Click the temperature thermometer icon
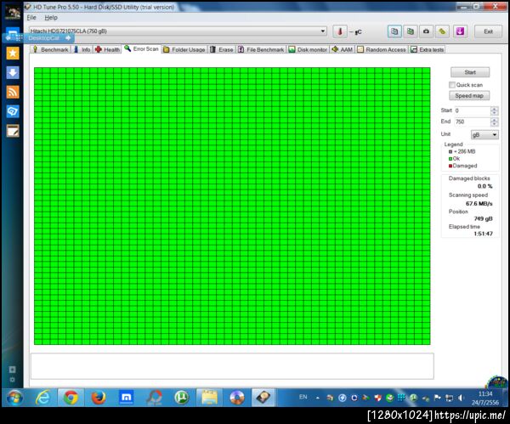This screenshot has width=510, height=424. 340,31
